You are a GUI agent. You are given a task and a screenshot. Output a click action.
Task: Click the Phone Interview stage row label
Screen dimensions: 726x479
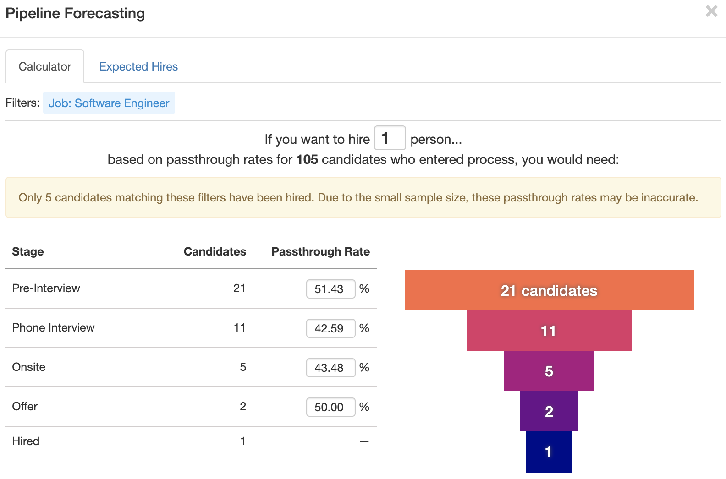(x=53, y=328)
